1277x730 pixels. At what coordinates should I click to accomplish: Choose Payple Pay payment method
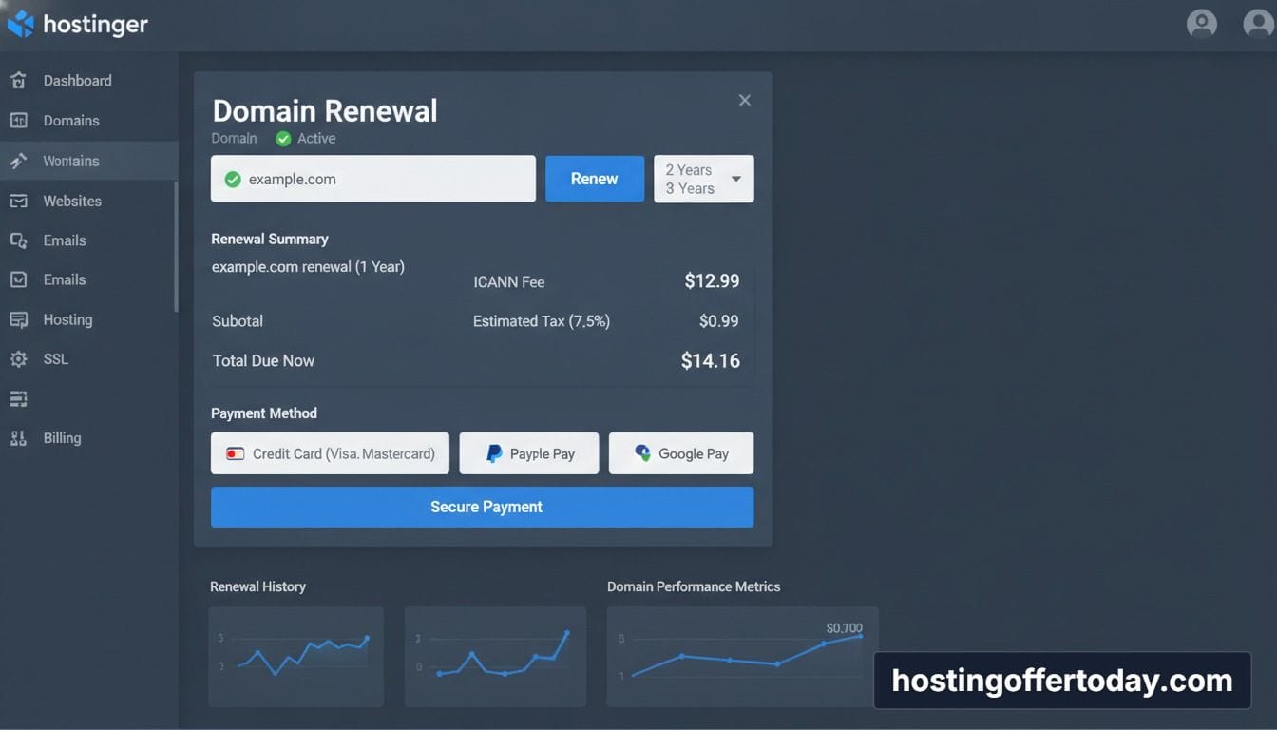pos(529,453)
